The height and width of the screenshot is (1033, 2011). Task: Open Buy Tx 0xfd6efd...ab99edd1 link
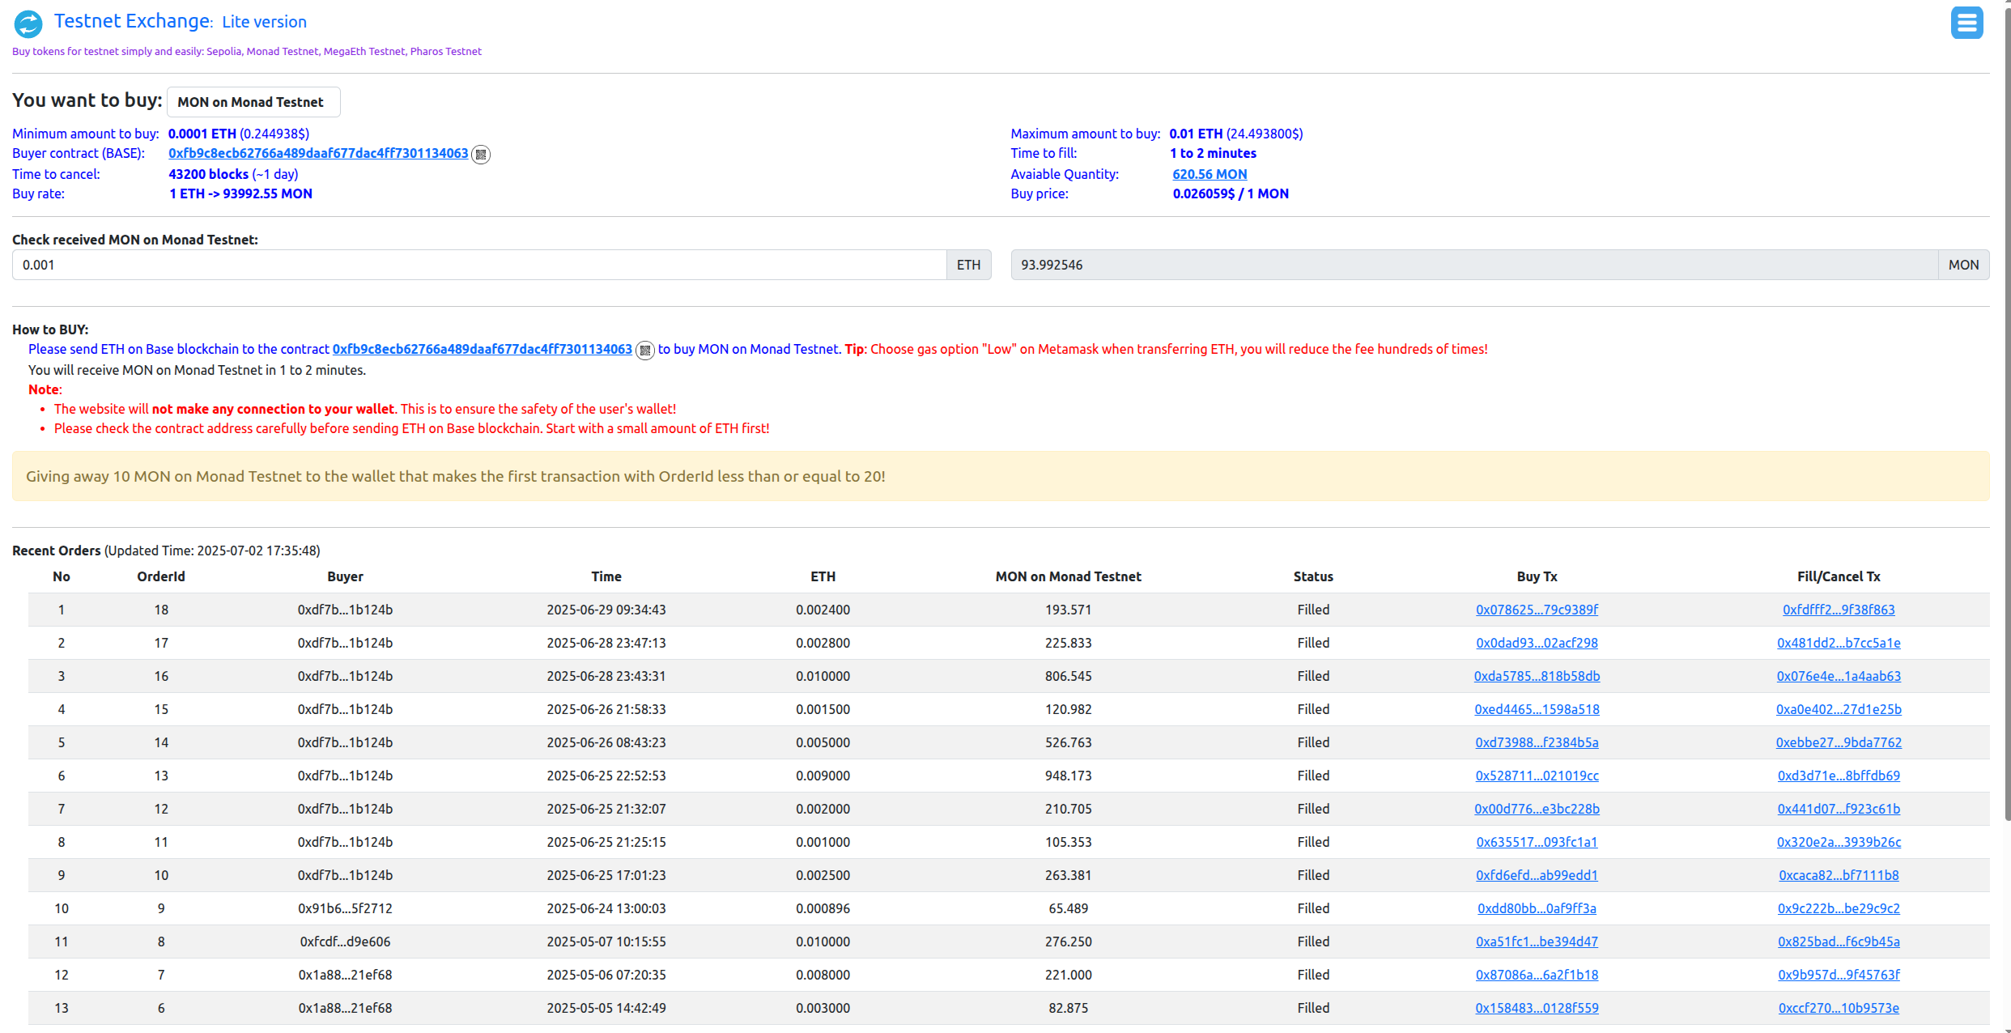1537,875
